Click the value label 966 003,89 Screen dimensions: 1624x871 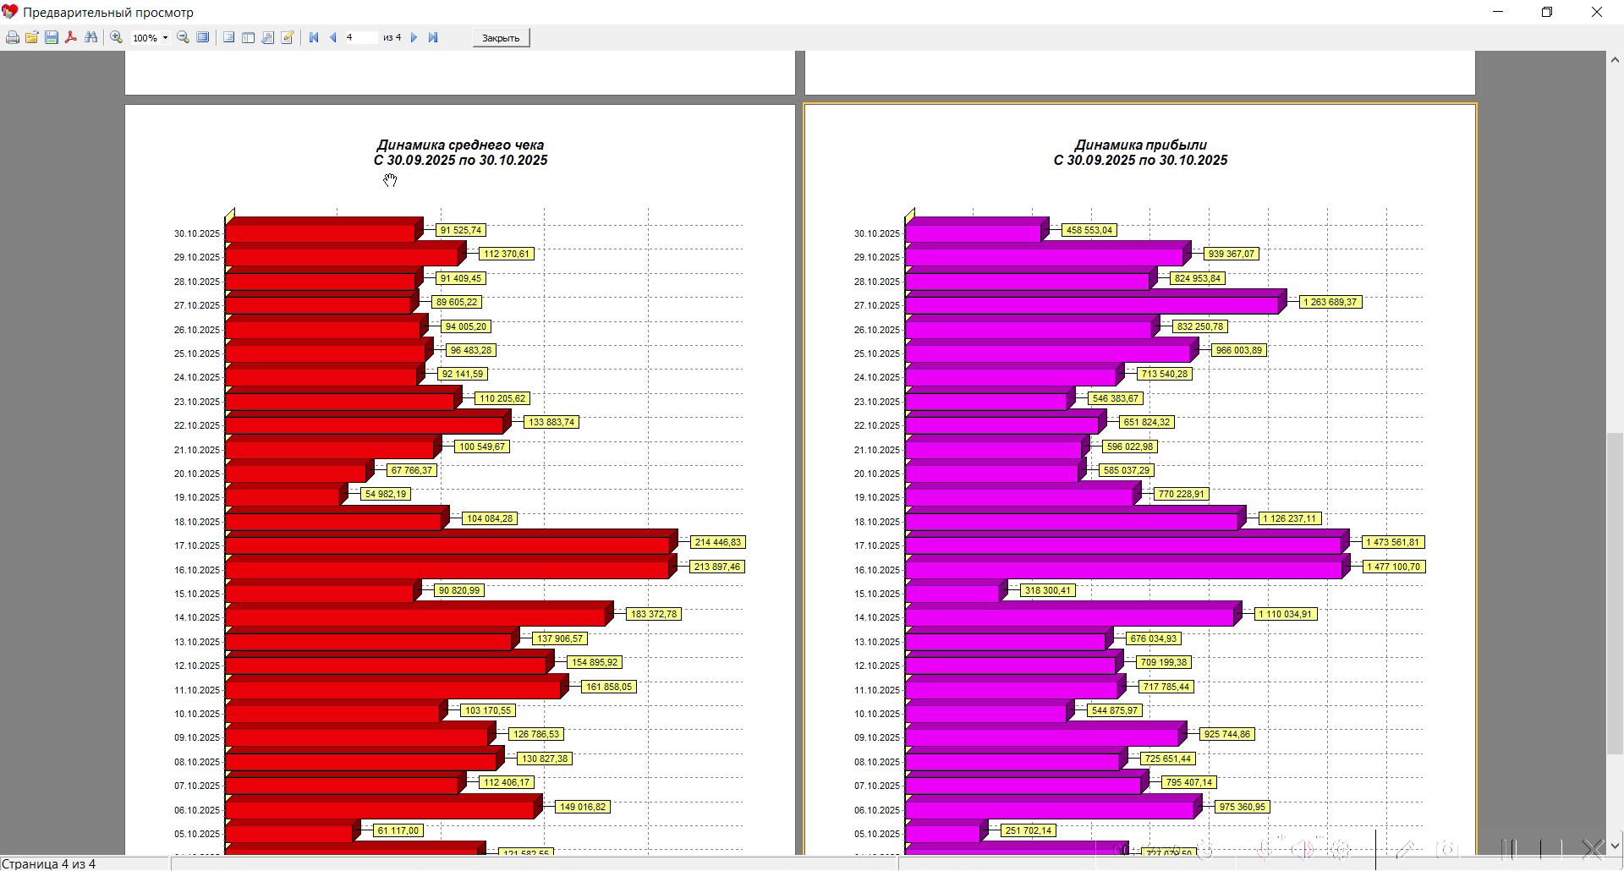[1239, 351]
